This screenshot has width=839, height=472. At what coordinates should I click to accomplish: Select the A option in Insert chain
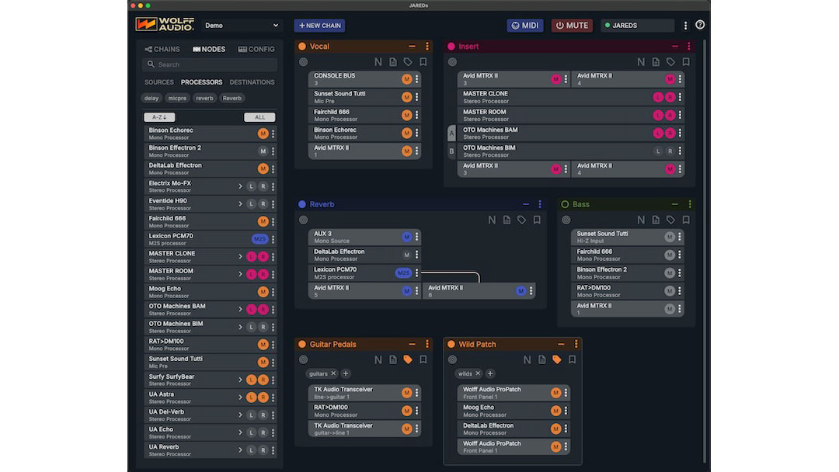451,133
